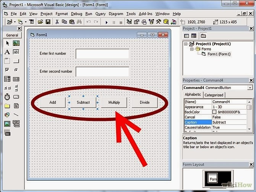256x192 pixels.
Task: Select the FileListBox tool in the toolbox
Action: click(x=16, y=106)
